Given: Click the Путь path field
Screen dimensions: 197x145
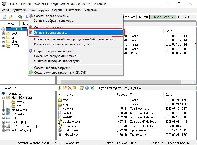Looking at the screenshot, I should click(152, 88).
